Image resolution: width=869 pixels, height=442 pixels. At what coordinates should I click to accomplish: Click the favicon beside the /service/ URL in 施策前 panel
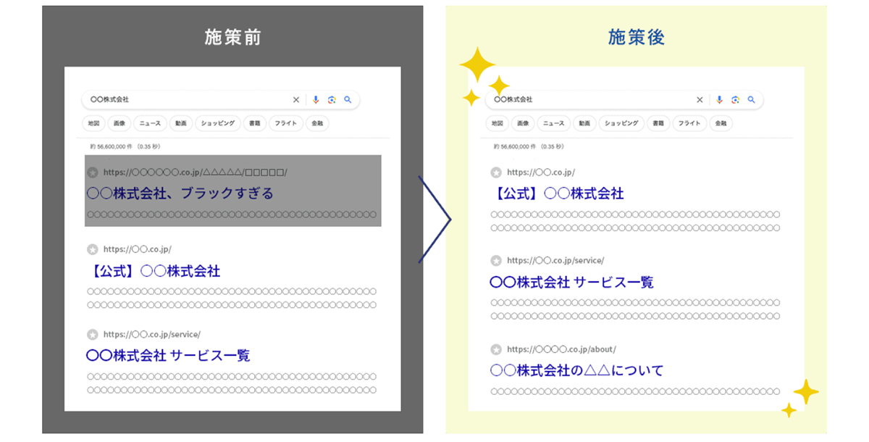pos(93,334)
